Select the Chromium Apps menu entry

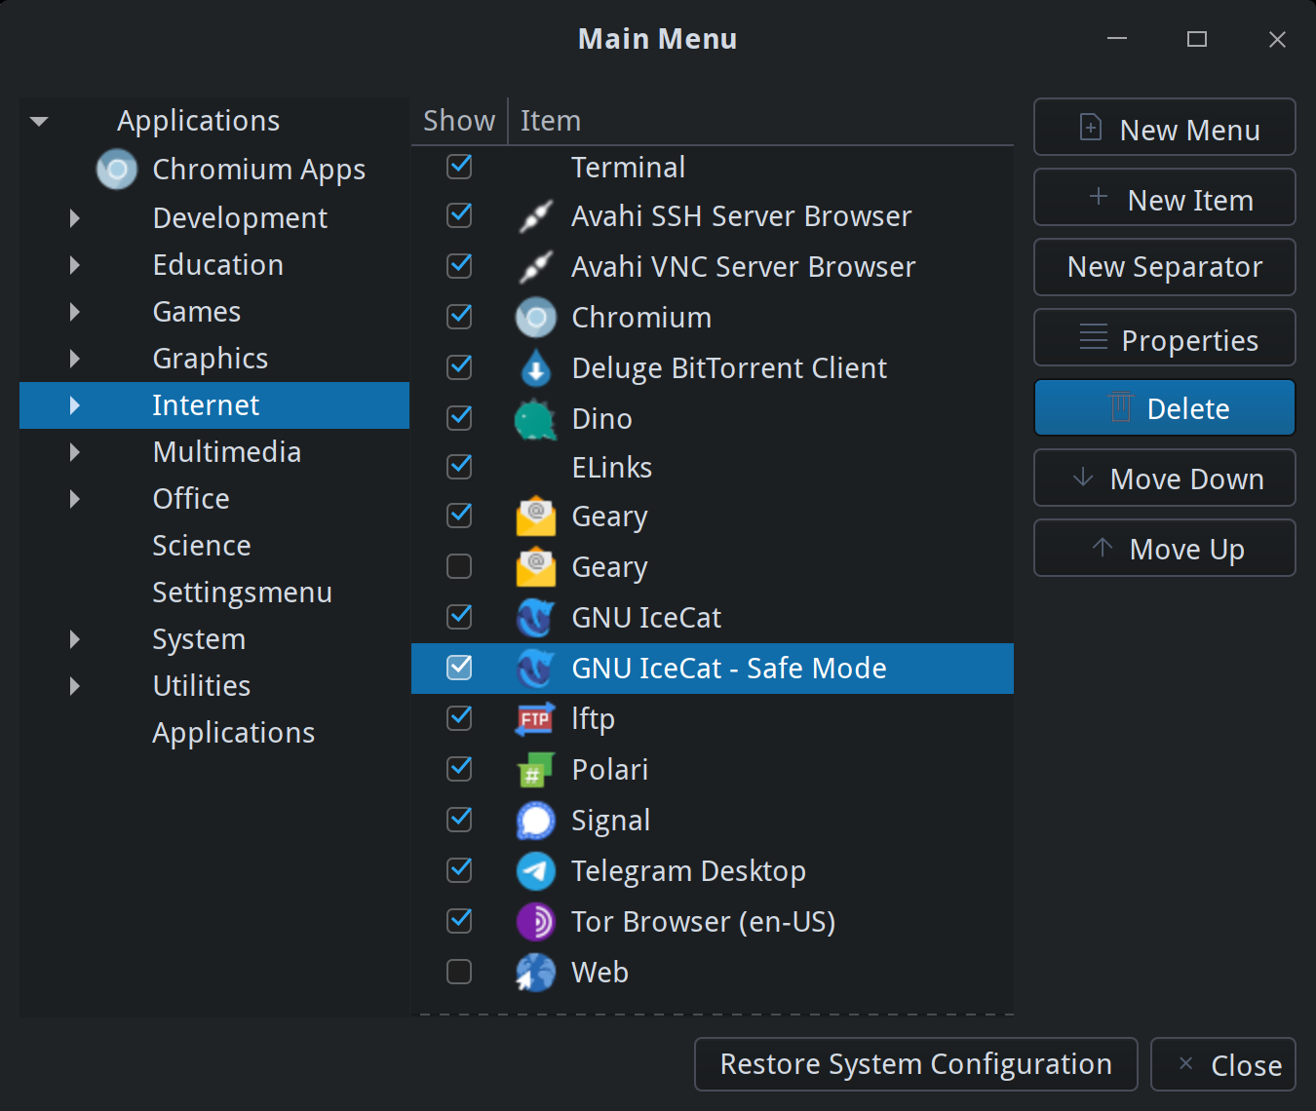coord(259,170)
